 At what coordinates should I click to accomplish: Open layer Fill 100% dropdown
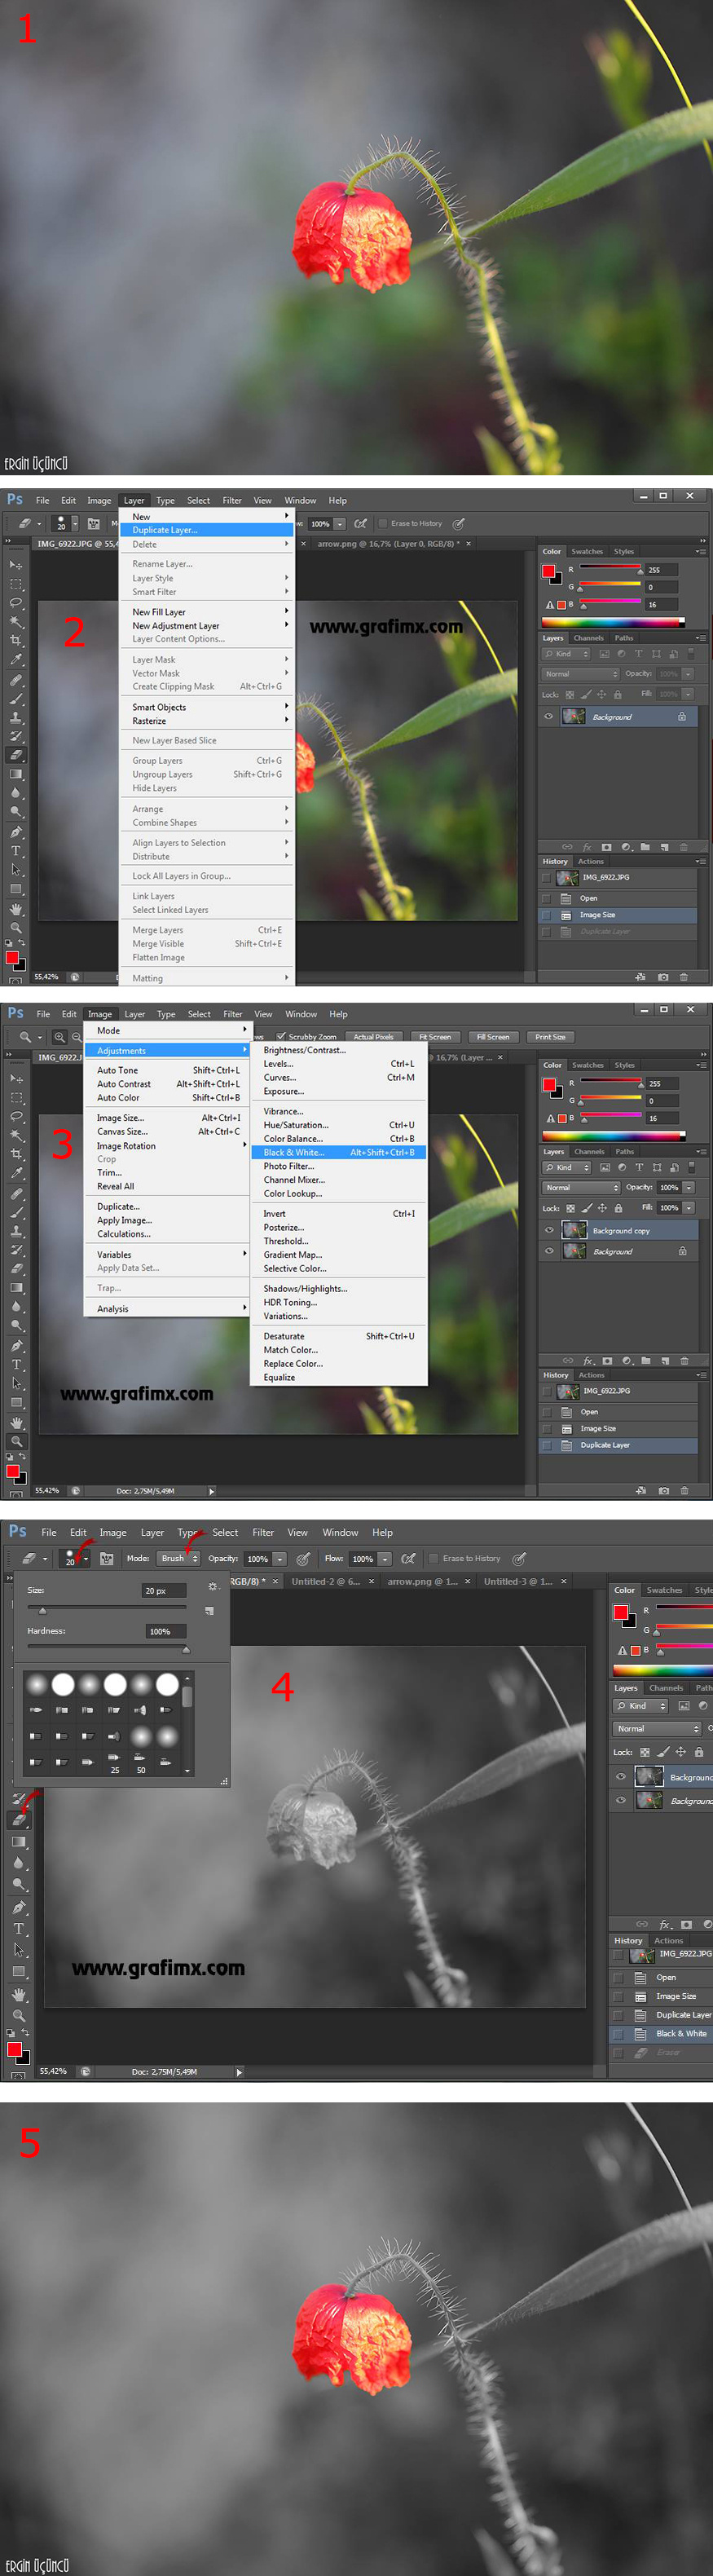click(x=688, y=1208)
